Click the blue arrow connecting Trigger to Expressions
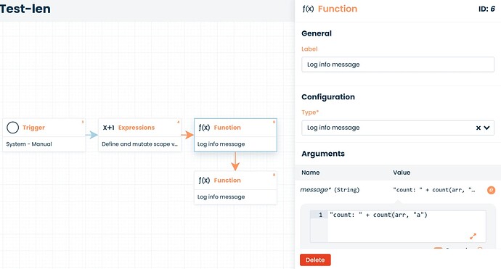The image size is (501, 269). pyautogui.click(x=91, y=135)
